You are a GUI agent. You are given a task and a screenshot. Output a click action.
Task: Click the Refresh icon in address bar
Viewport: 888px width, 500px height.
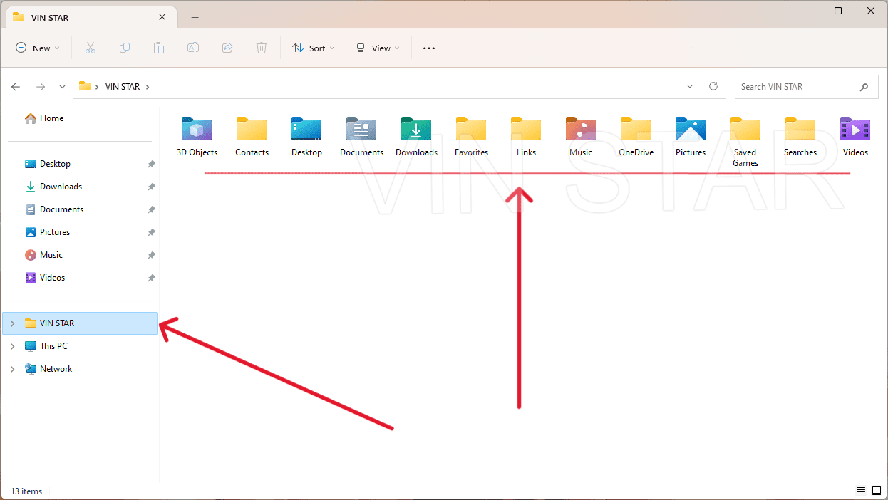point(713,86)
